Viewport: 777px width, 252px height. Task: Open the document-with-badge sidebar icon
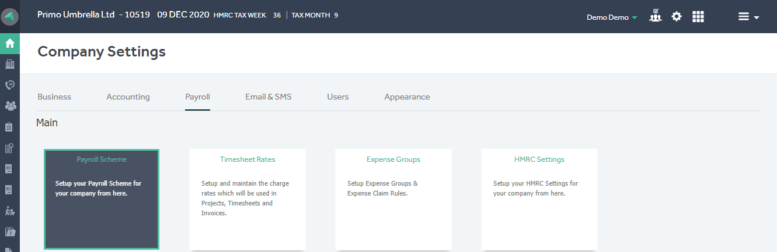coord(9,148)
